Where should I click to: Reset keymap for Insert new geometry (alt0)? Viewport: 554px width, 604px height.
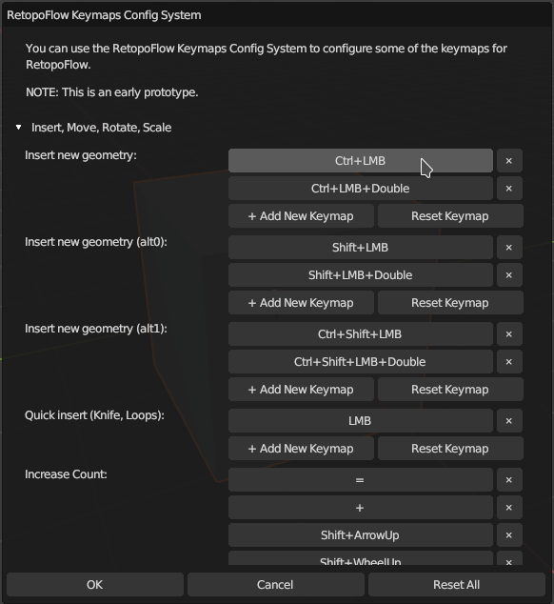point(450,303)
